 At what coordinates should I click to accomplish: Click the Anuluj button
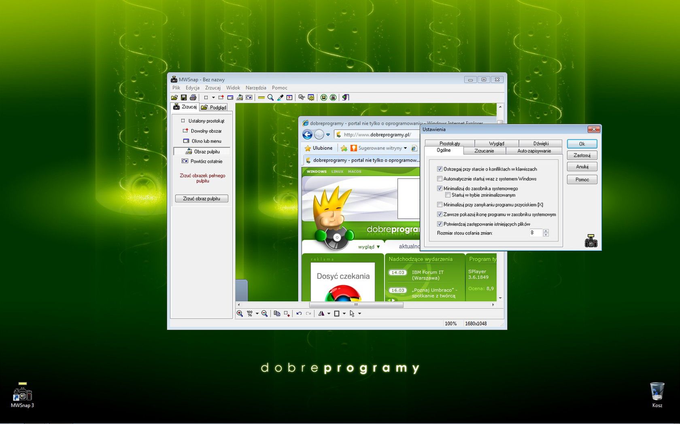click(x=582, y=167)
